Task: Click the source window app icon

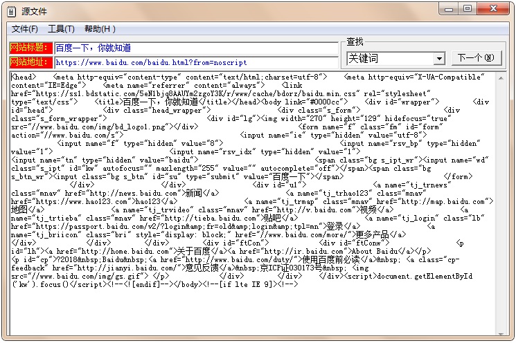Action: pyautogui.click(x=12, y=12)
